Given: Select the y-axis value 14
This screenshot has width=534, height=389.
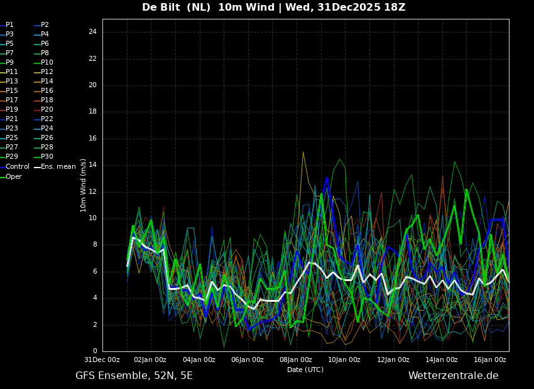Looking at the screenshot, I should tap(92, 165).
